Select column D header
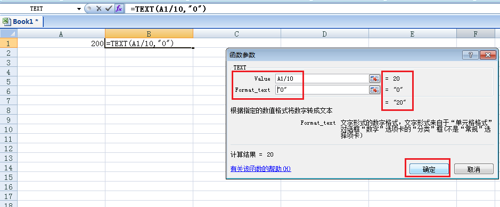This screenshot has width=500, height=207. [325, 34]
